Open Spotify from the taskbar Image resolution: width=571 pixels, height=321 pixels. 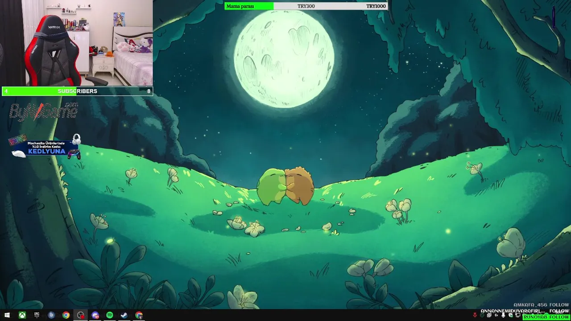110,315
